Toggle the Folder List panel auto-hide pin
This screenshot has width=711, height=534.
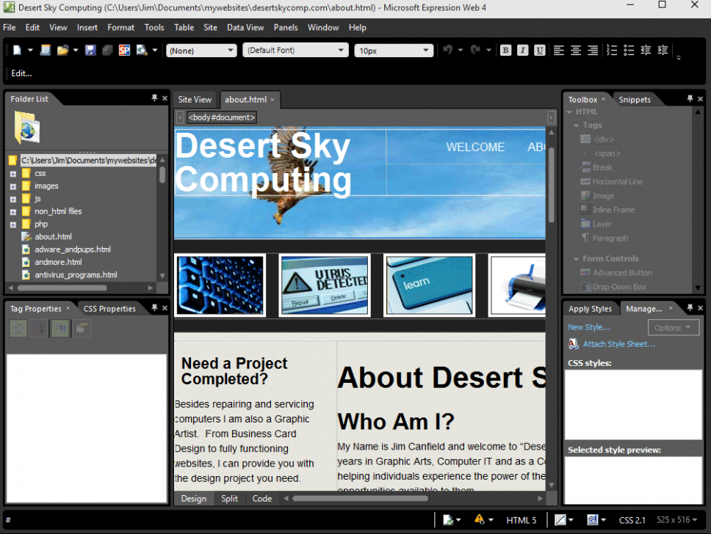pos(155,98)
